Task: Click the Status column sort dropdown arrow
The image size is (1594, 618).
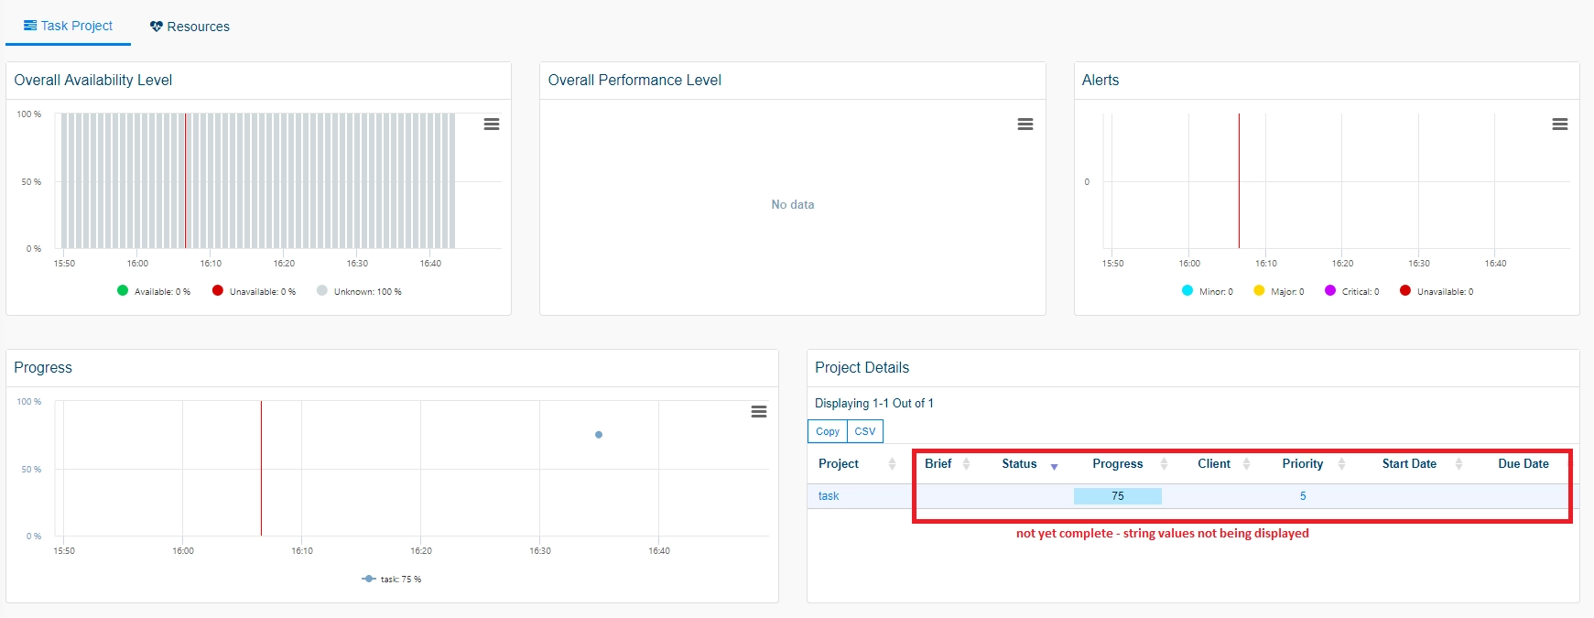Action: pyautogui.click(x=1054, y=467)
